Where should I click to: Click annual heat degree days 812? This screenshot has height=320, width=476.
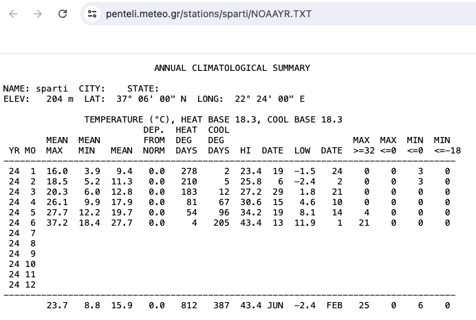(x=189, y=306)
